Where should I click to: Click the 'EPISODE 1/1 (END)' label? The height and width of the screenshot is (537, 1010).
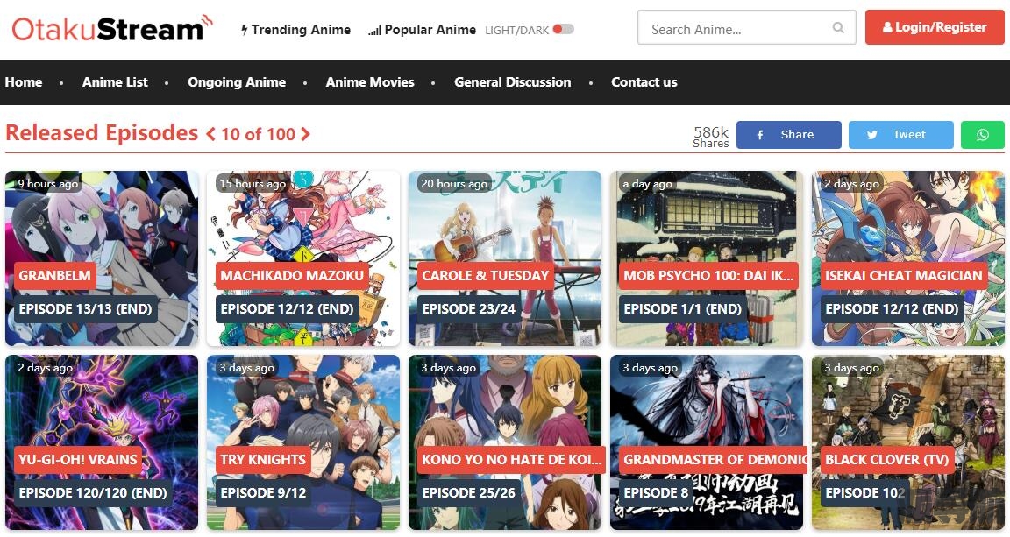point(683,309)
